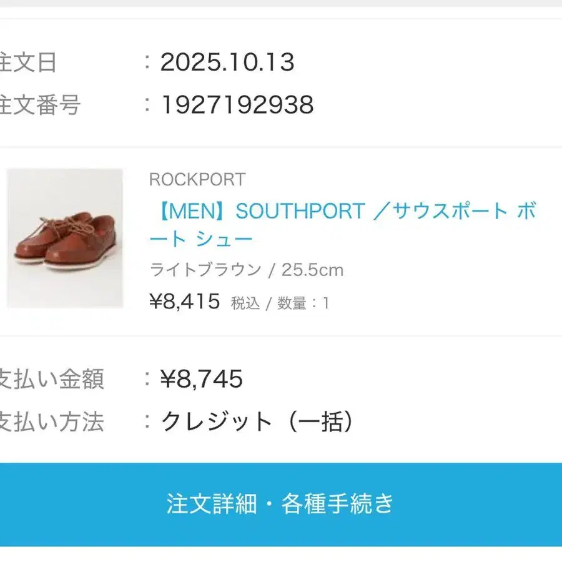The image size is (562, 562).
Task: Click the 支払い金額 label
Action: [51, 379]
